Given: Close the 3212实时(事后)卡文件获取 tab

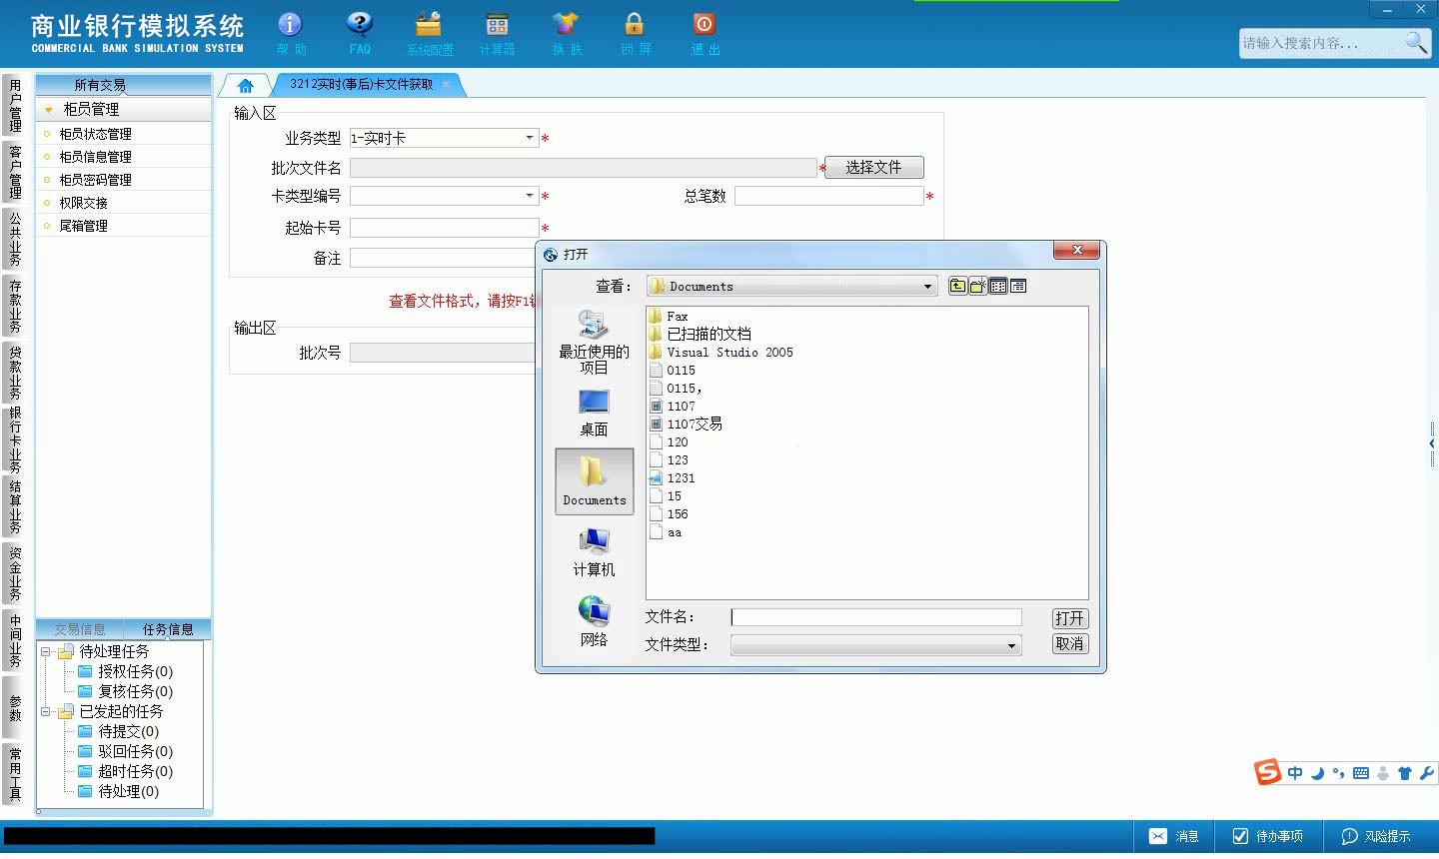Looking at the screenshot, I should click(447, 85).
